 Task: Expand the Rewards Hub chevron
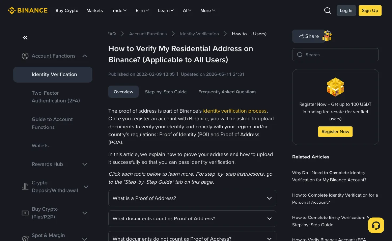point(85,164)
